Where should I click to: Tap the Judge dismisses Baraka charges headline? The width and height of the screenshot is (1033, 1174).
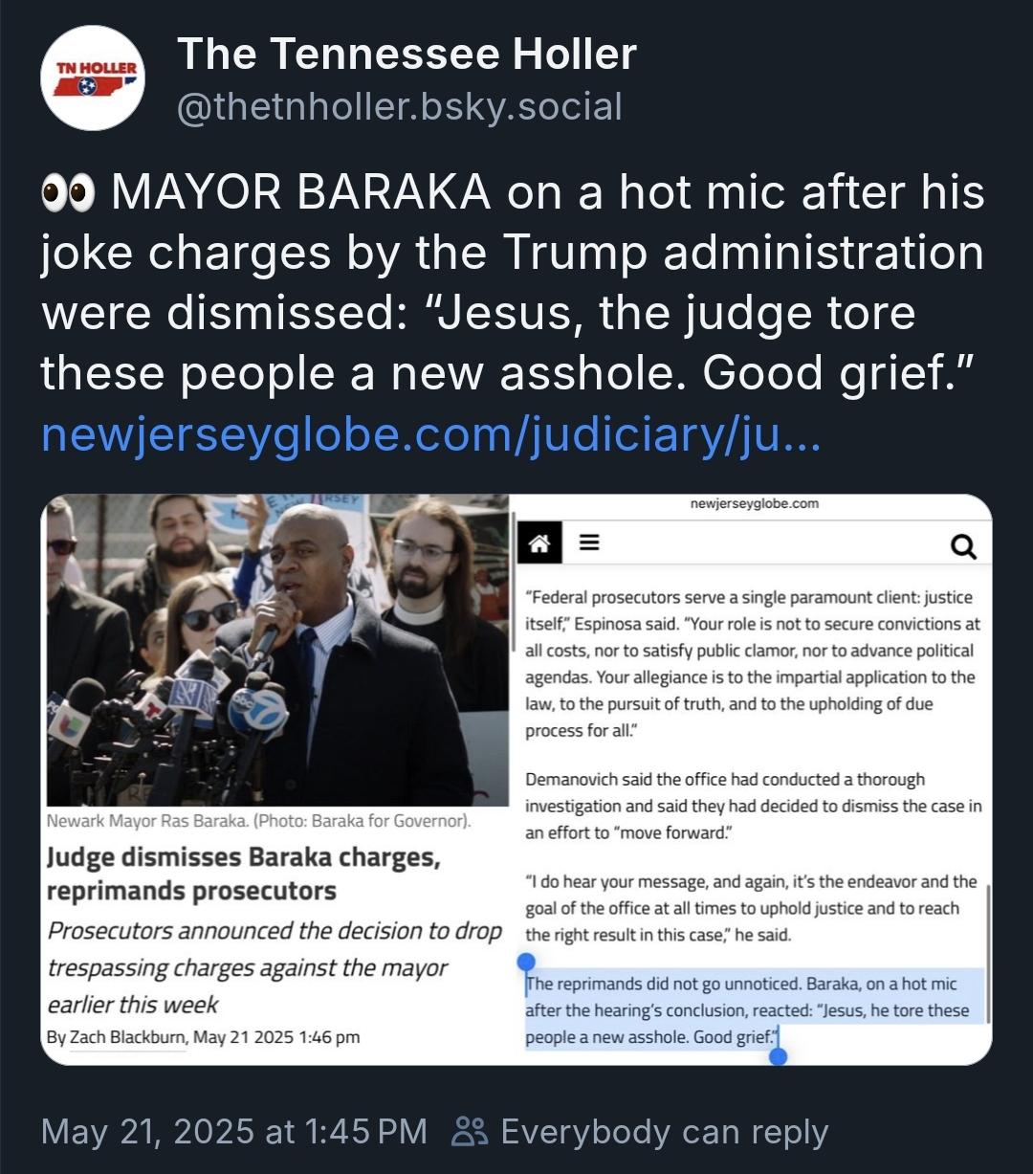point(244,875)
